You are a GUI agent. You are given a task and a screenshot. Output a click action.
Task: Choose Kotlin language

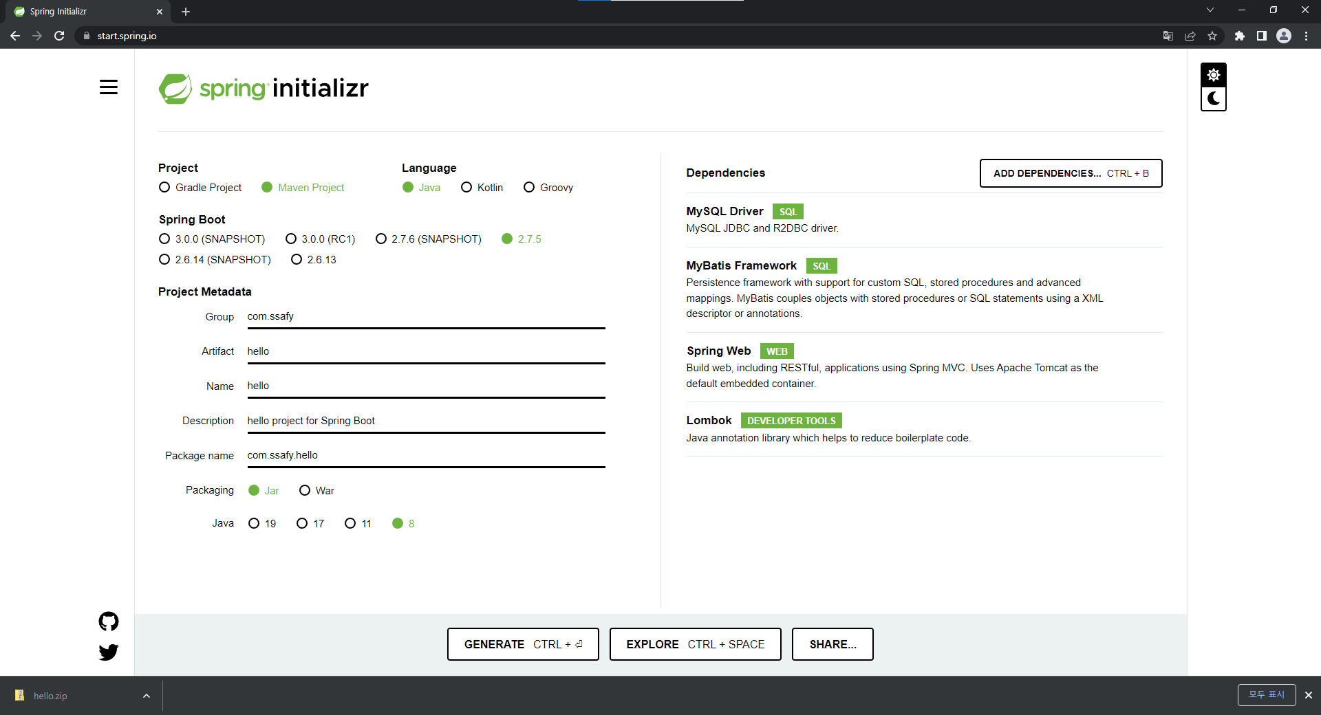[x=482, y=188]
